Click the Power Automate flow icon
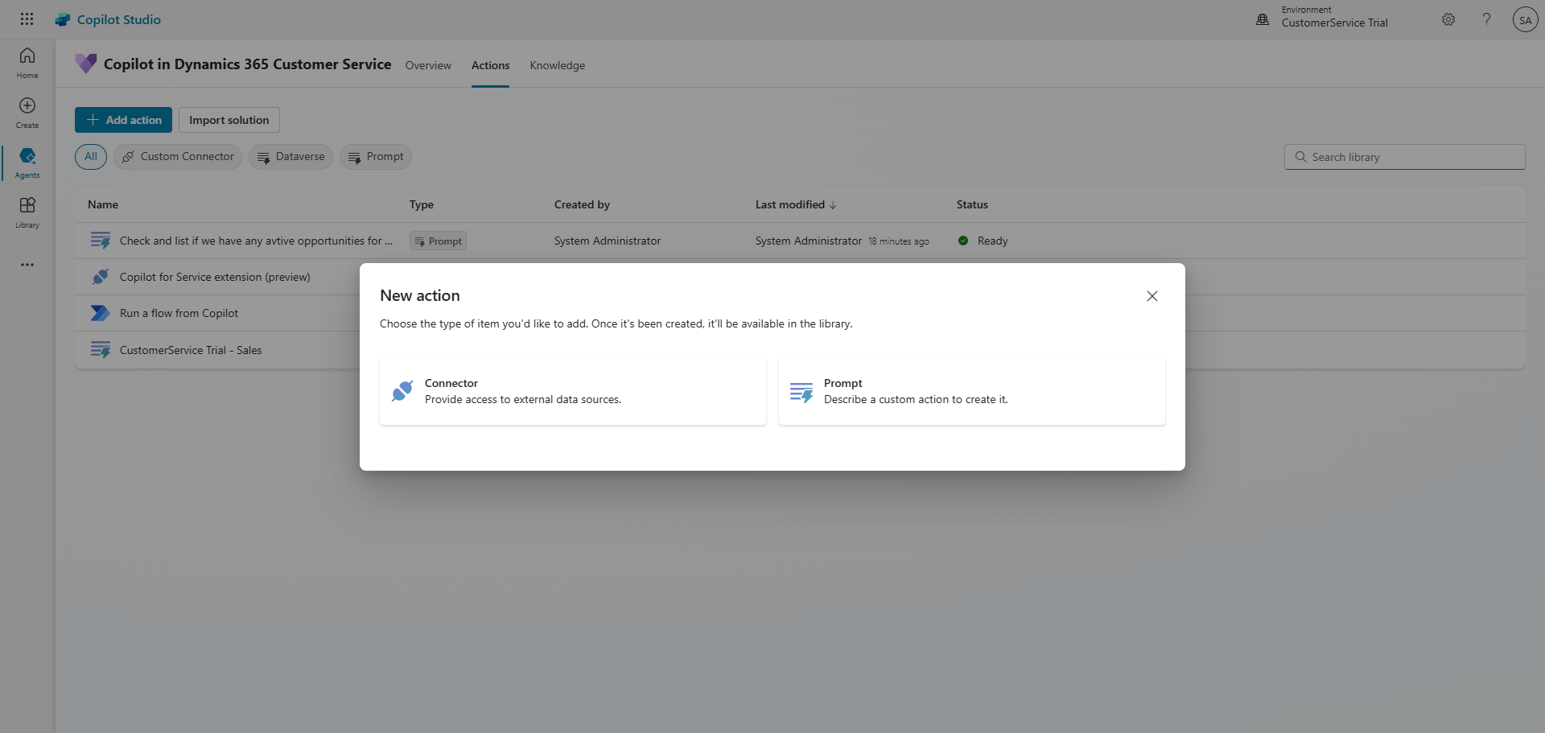 pos(100,313)
